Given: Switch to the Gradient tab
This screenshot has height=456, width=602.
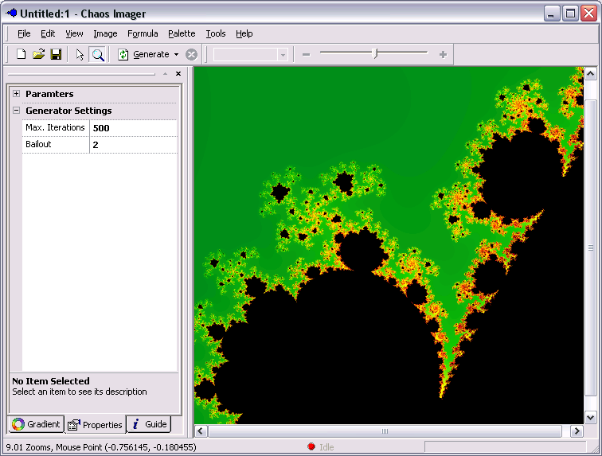Looking at the screenshot, I should (37, 424).
